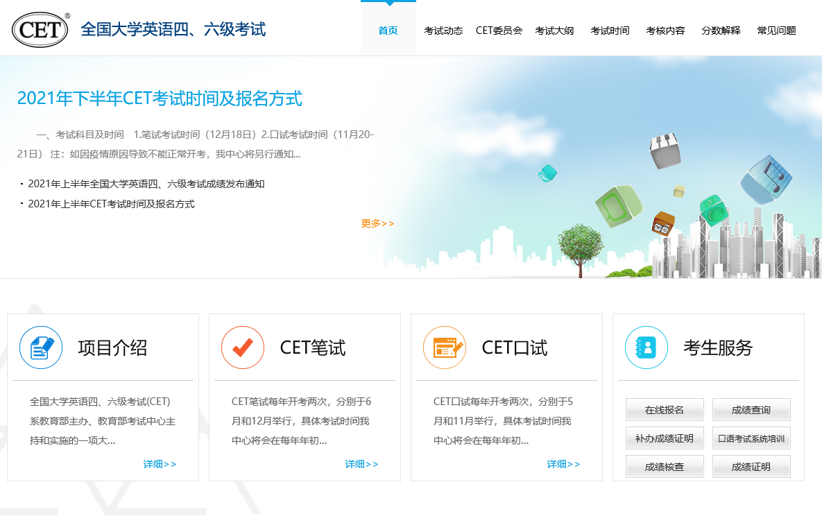822x516 pixels.
Task: Click 详细>> under CET口试
Action: pos(563,464)
